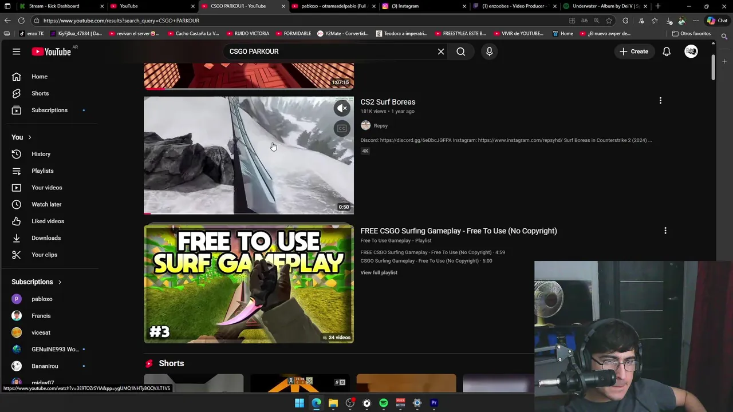Click the CS2 Surf Boreas video thumbnail
Screen dimensions: 733x412
click(249, 155)
